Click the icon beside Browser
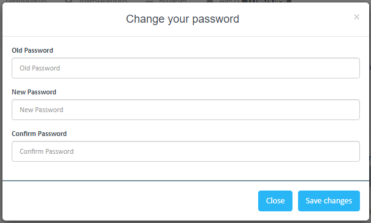Screen dimensions: 371x223 149,1
